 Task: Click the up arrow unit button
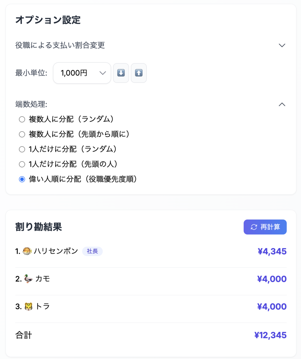pos(139,73)
